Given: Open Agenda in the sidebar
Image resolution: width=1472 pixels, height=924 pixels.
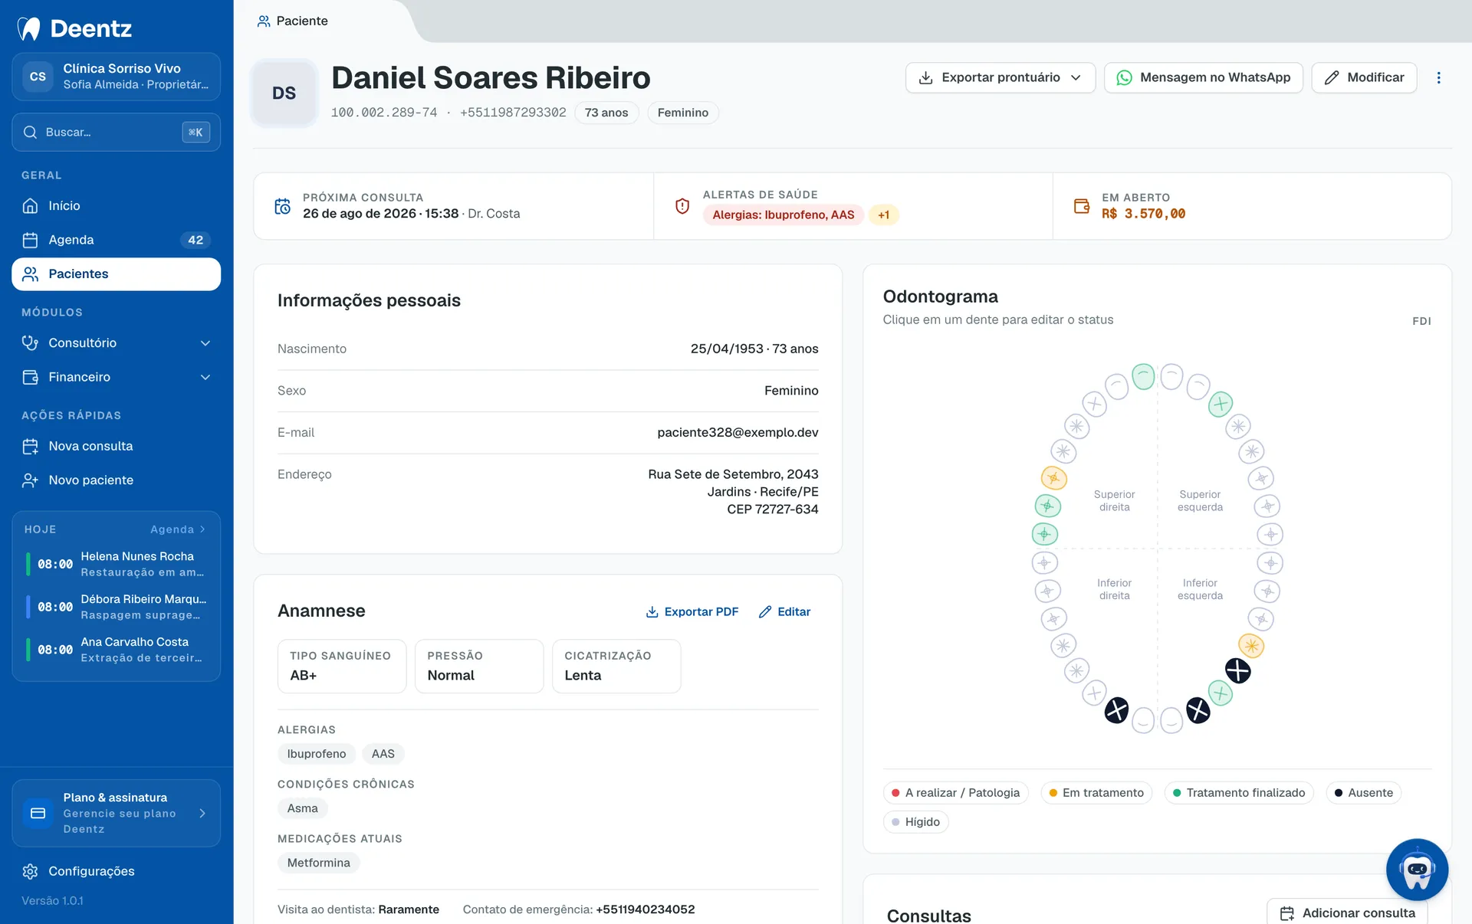Looking at the screenshot, I should point(117,240).
